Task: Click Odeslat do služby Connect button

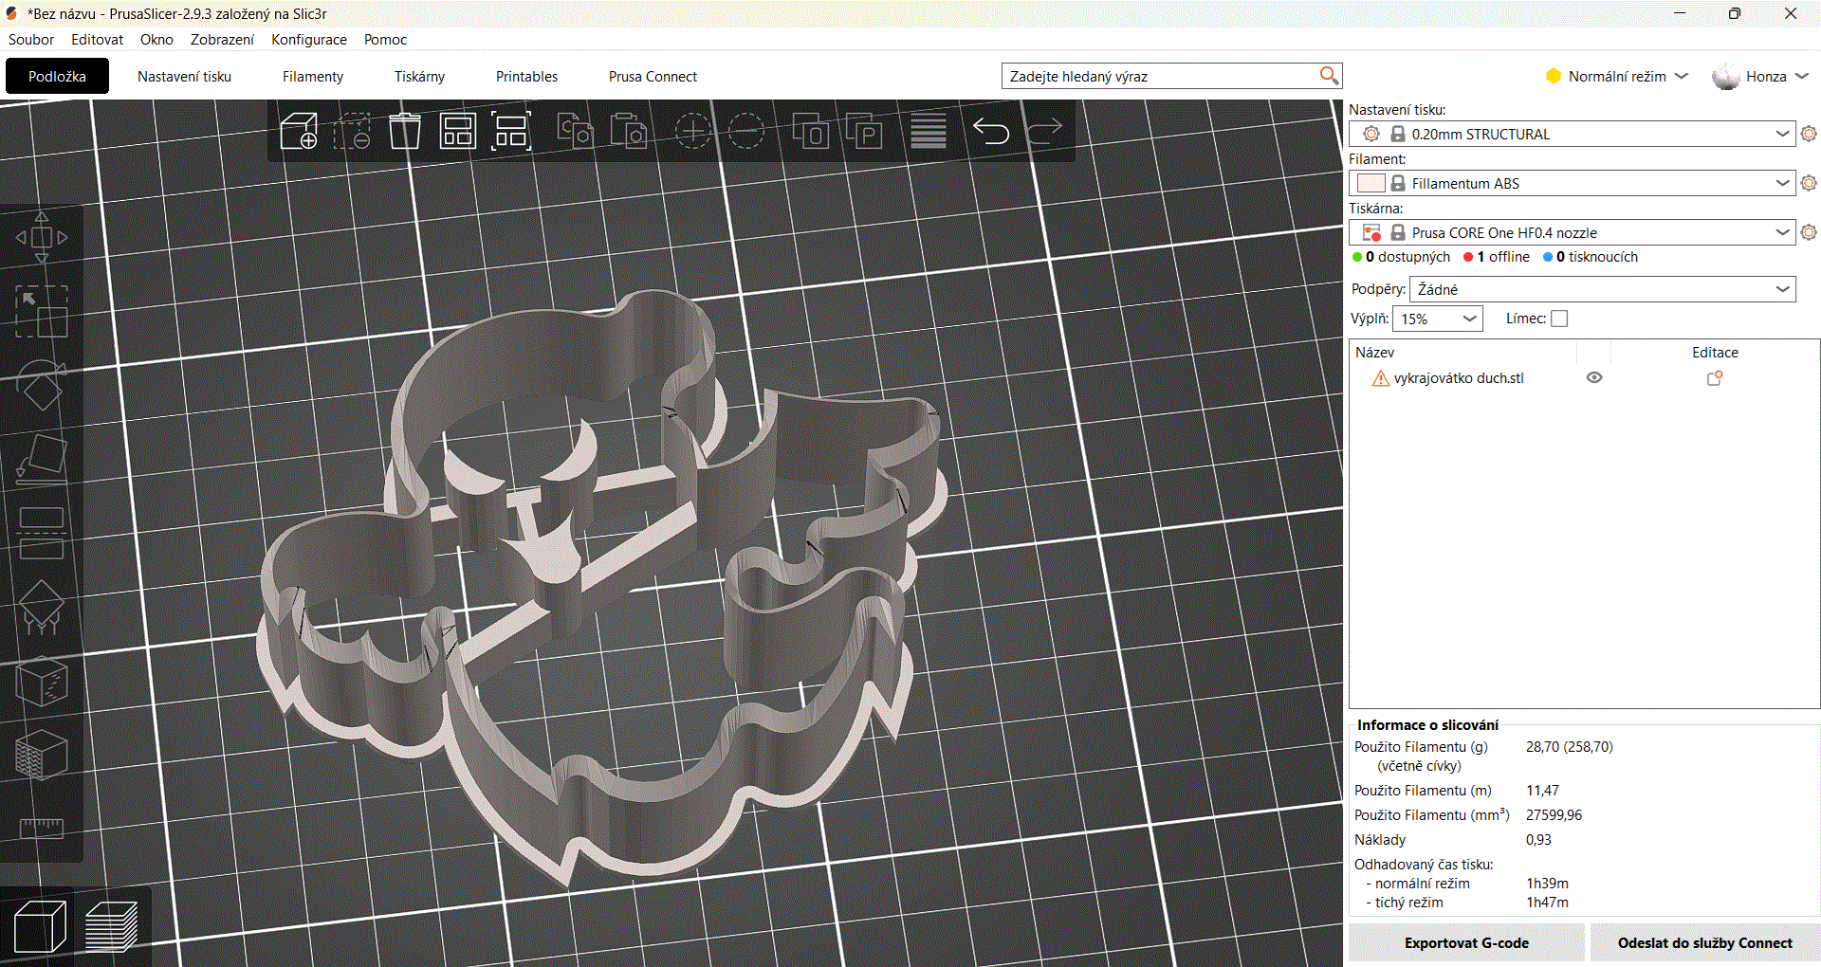Action: click(x=1704, y=942)
